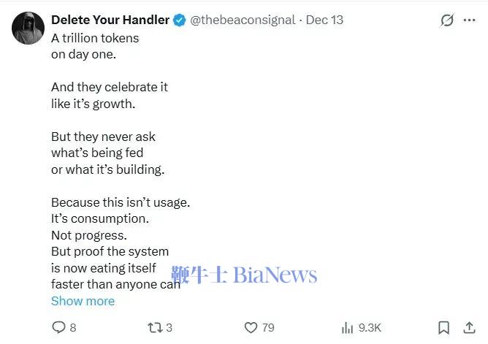Click the hooded profile avatar
The height and width of the screenshot is (344, 488).
pyautogui.click(x=27, y=27)
